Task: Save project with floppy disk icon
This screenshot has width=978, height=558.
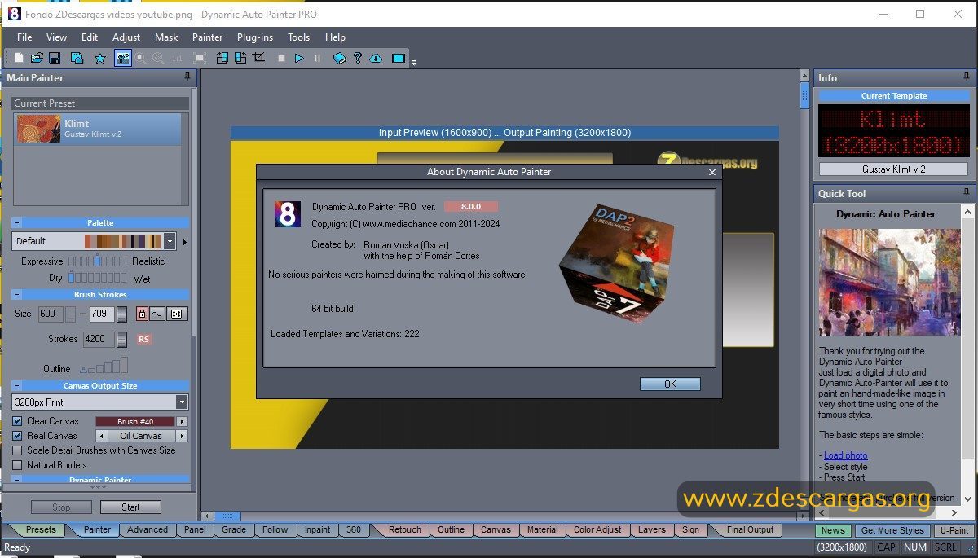Action: coord(55,59)
